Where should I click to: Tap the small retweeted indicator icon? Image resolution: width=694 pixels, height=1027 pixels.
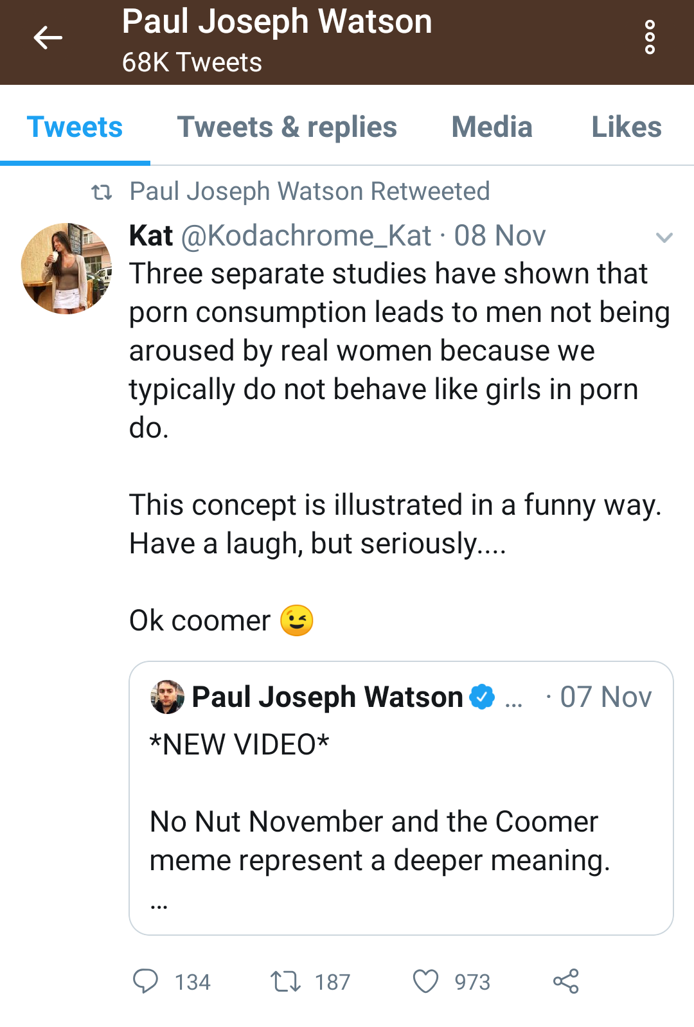coord(102,192)
